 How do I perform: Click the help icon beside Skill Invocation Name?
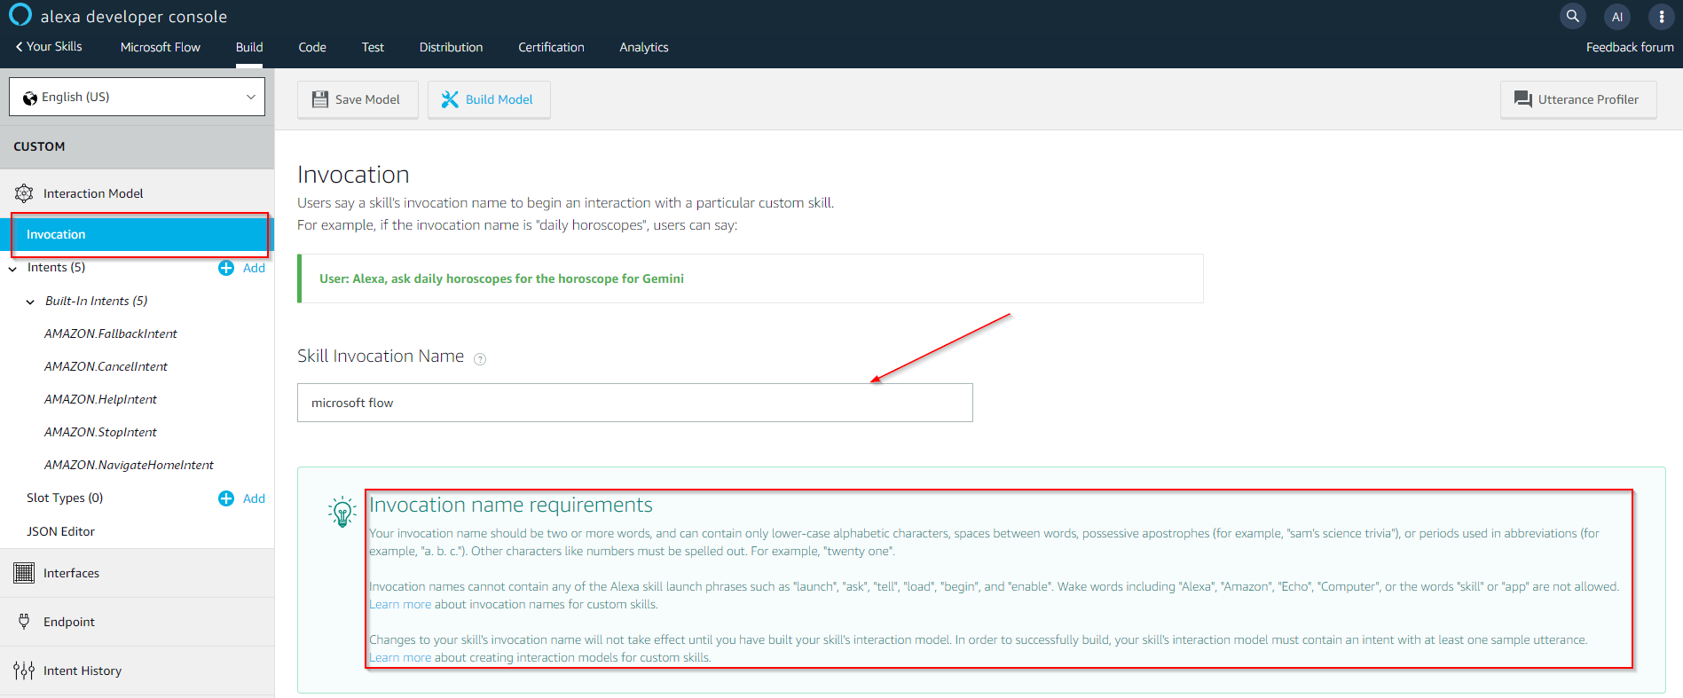480,359
